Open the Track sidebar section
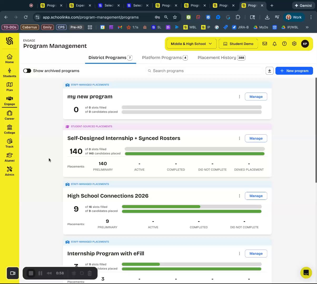Screen dimensions: 317x284 coord(9,143)
